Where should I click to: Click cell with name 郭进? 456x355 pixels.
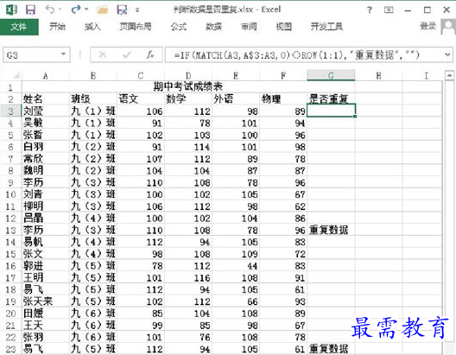pyautogui.click(x=46, y=266)
